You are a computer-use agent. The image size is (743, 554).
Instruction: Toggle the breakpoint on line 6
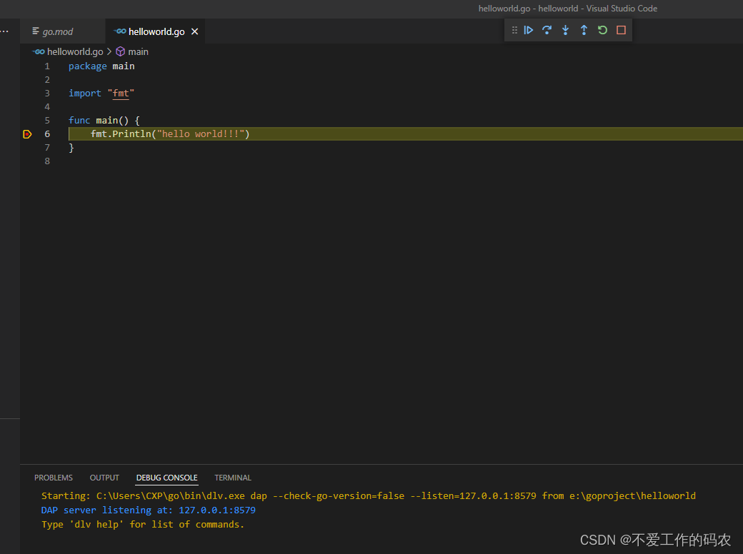(27, 134)
